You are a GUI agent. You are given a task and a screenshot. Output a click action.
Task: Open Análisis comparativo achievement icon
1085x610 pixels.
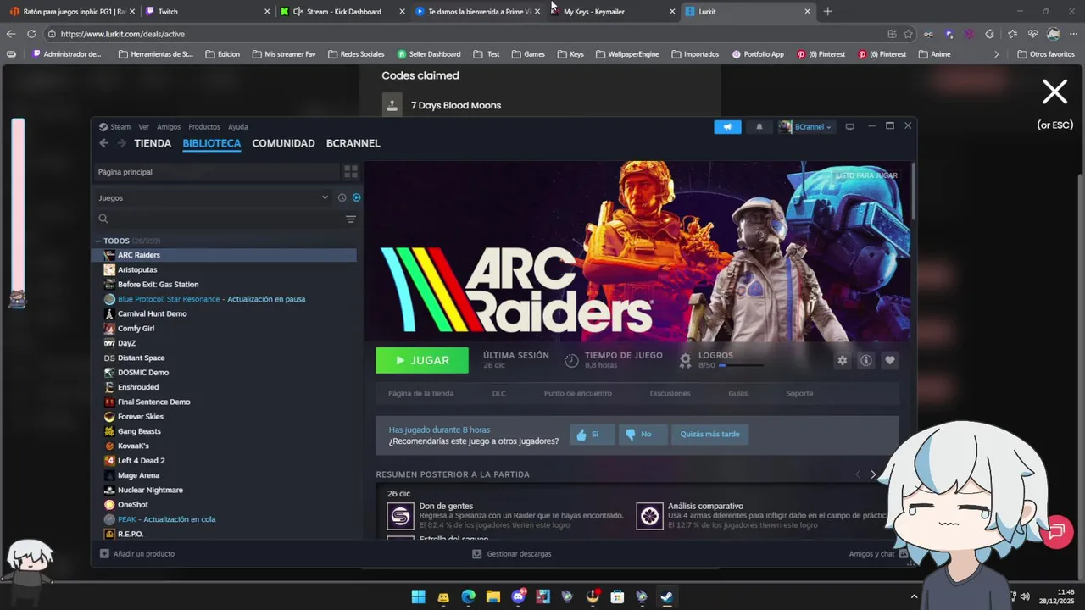point(649,516)
